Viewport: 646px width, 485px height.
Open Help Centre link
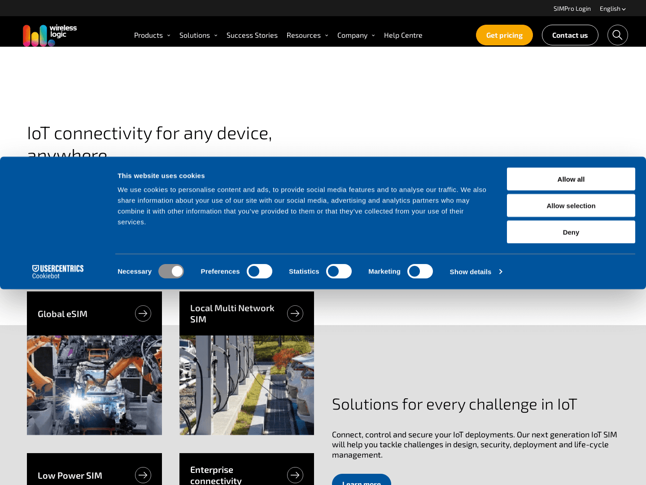pyautogui.click(x=403, y=35)
